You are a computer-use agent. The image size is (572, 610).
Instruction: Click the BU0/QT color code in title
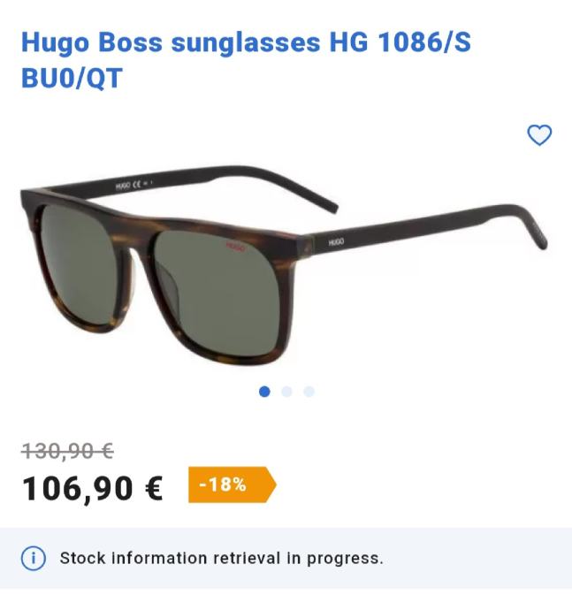tap(72, 78)
